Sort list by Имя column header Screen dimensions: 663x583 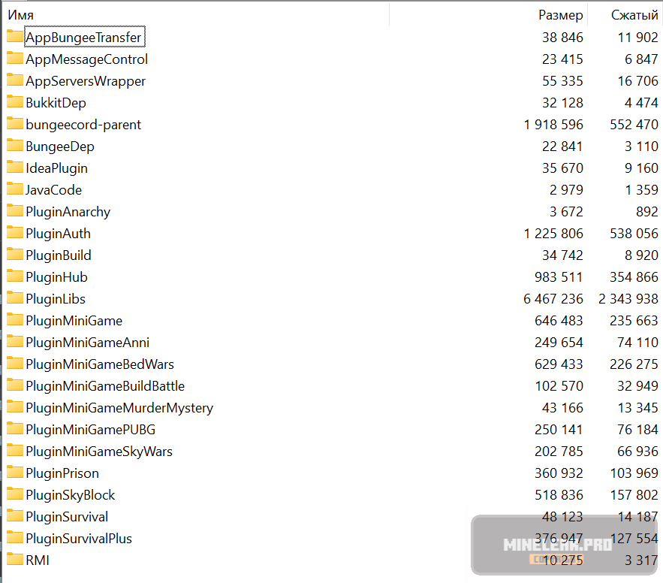coord(21,15)
